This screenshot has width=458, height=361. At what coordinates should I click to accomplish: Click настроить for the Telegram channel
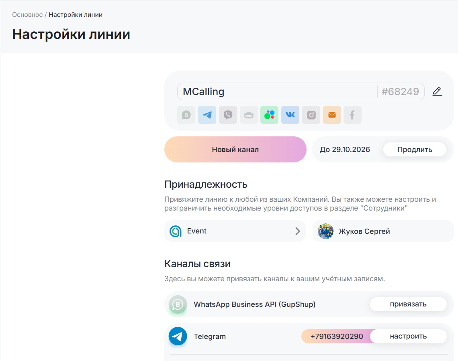[408, 336]
